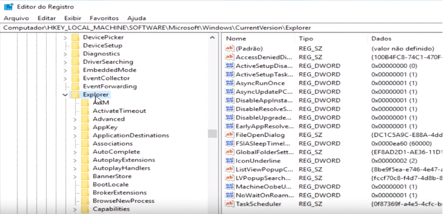Collapse the Explorer key
This screenshot has width=444, height=214.
coord(65,95)
